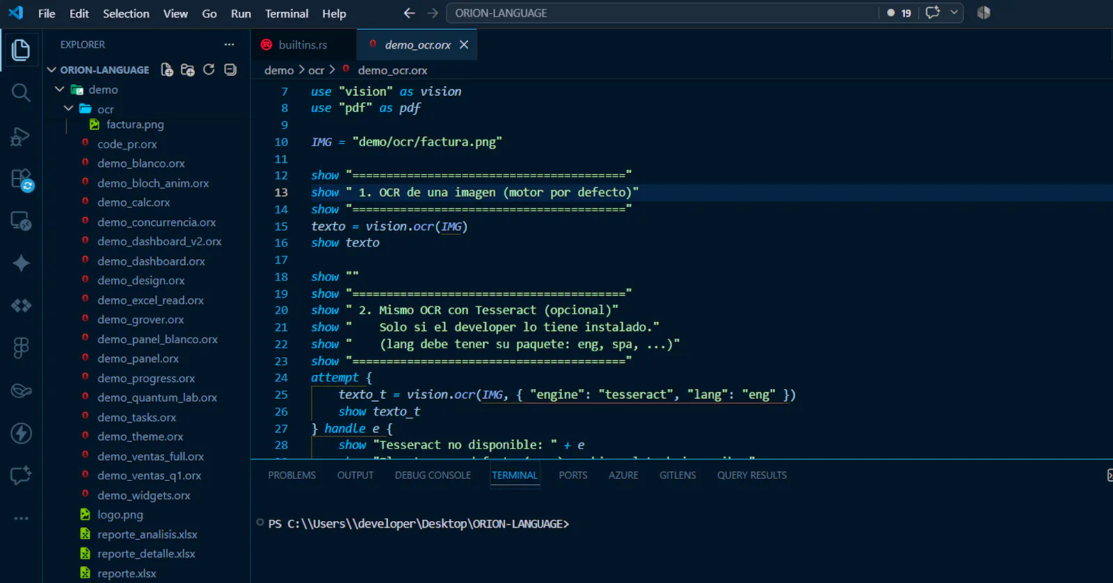1113x583 pixels.
Task: Click the 'demo' breadcrumb segment
Action: pos(279,70)
